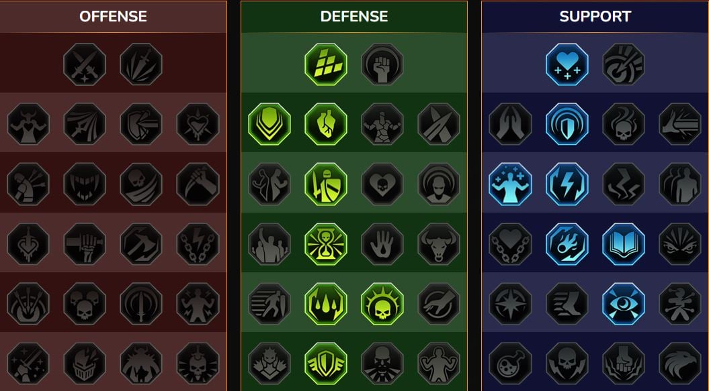Image resolution: width=709 pixels, height=391 pixels.
Task: Click the green spiked skull mastery icon
Action: 382,304
